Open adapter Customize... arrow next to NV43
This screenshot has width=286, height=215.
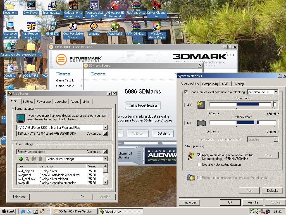pyautogui.click(x=105, y=134)
